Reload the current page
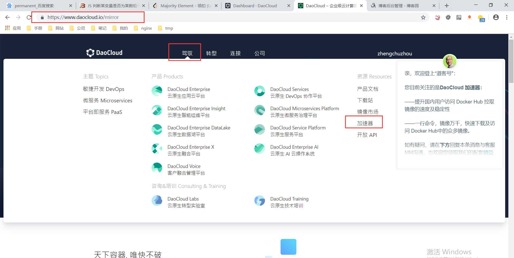514x258 pixels. point(29,17)
